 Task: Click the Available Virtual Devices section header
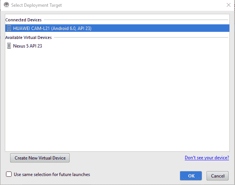click(x=28, y=37)
